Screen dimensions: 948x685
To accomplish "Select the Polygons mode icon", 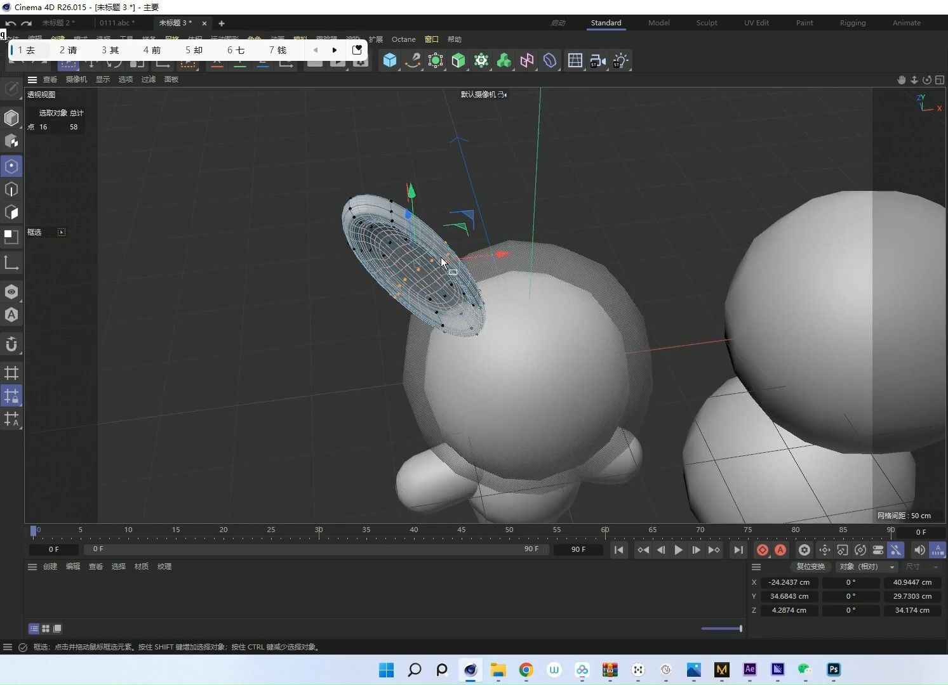I will [11, 212].
